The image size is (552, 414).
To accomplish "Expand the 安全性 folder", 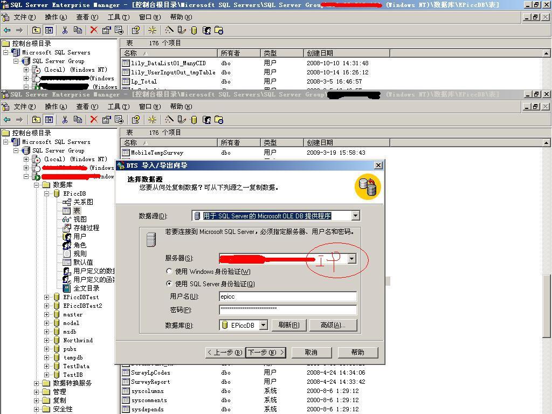I will 36,409.
